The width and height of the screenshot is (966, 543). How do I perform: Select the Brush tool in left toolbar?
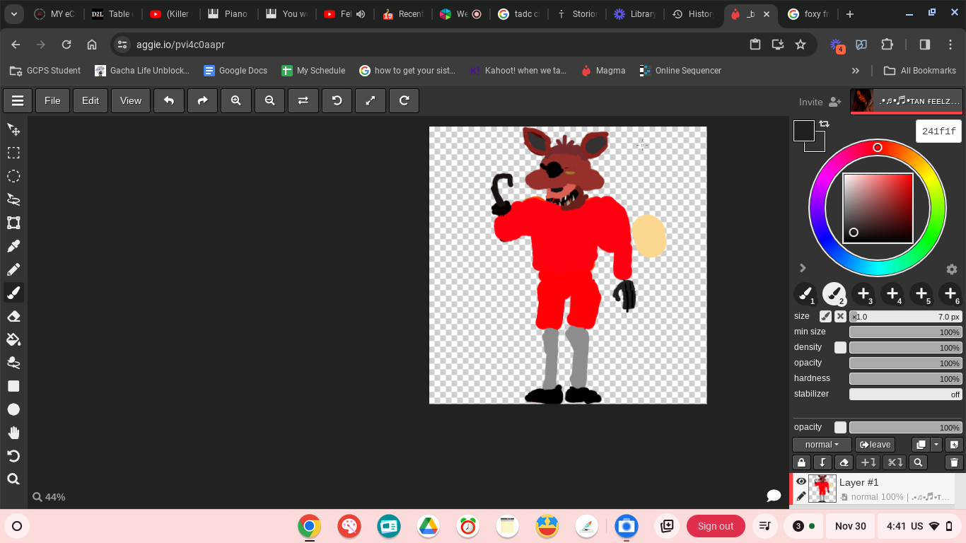[x=13, y=293]
